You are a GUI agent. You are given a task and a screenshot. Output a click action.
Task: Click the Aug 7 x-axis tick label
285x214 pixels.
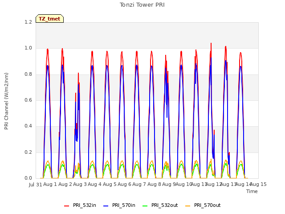click(x=139, y=184)
